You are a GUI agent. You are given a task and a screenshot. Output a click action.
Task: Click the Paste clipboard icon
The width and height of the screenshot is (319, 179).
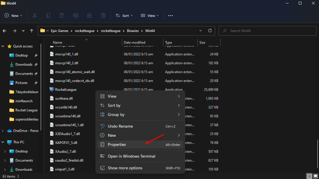coord(62,16)
